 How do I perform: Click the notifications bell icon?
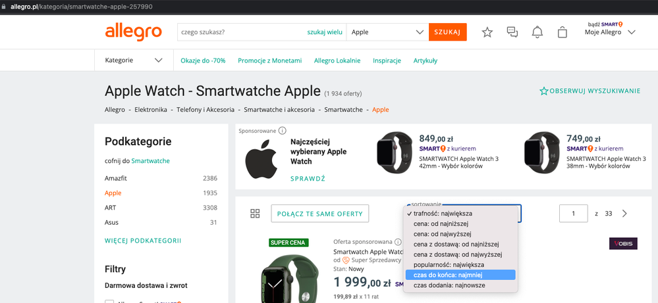537,32
